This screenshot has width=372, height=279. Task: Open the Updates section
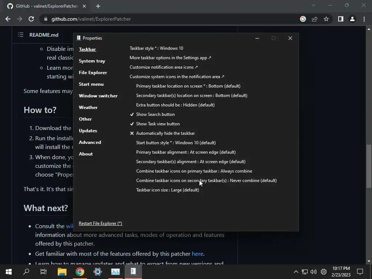point(88,131)
